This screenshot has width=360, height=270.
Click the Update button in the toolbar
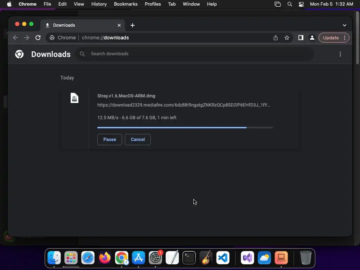(x=330, y=38)
